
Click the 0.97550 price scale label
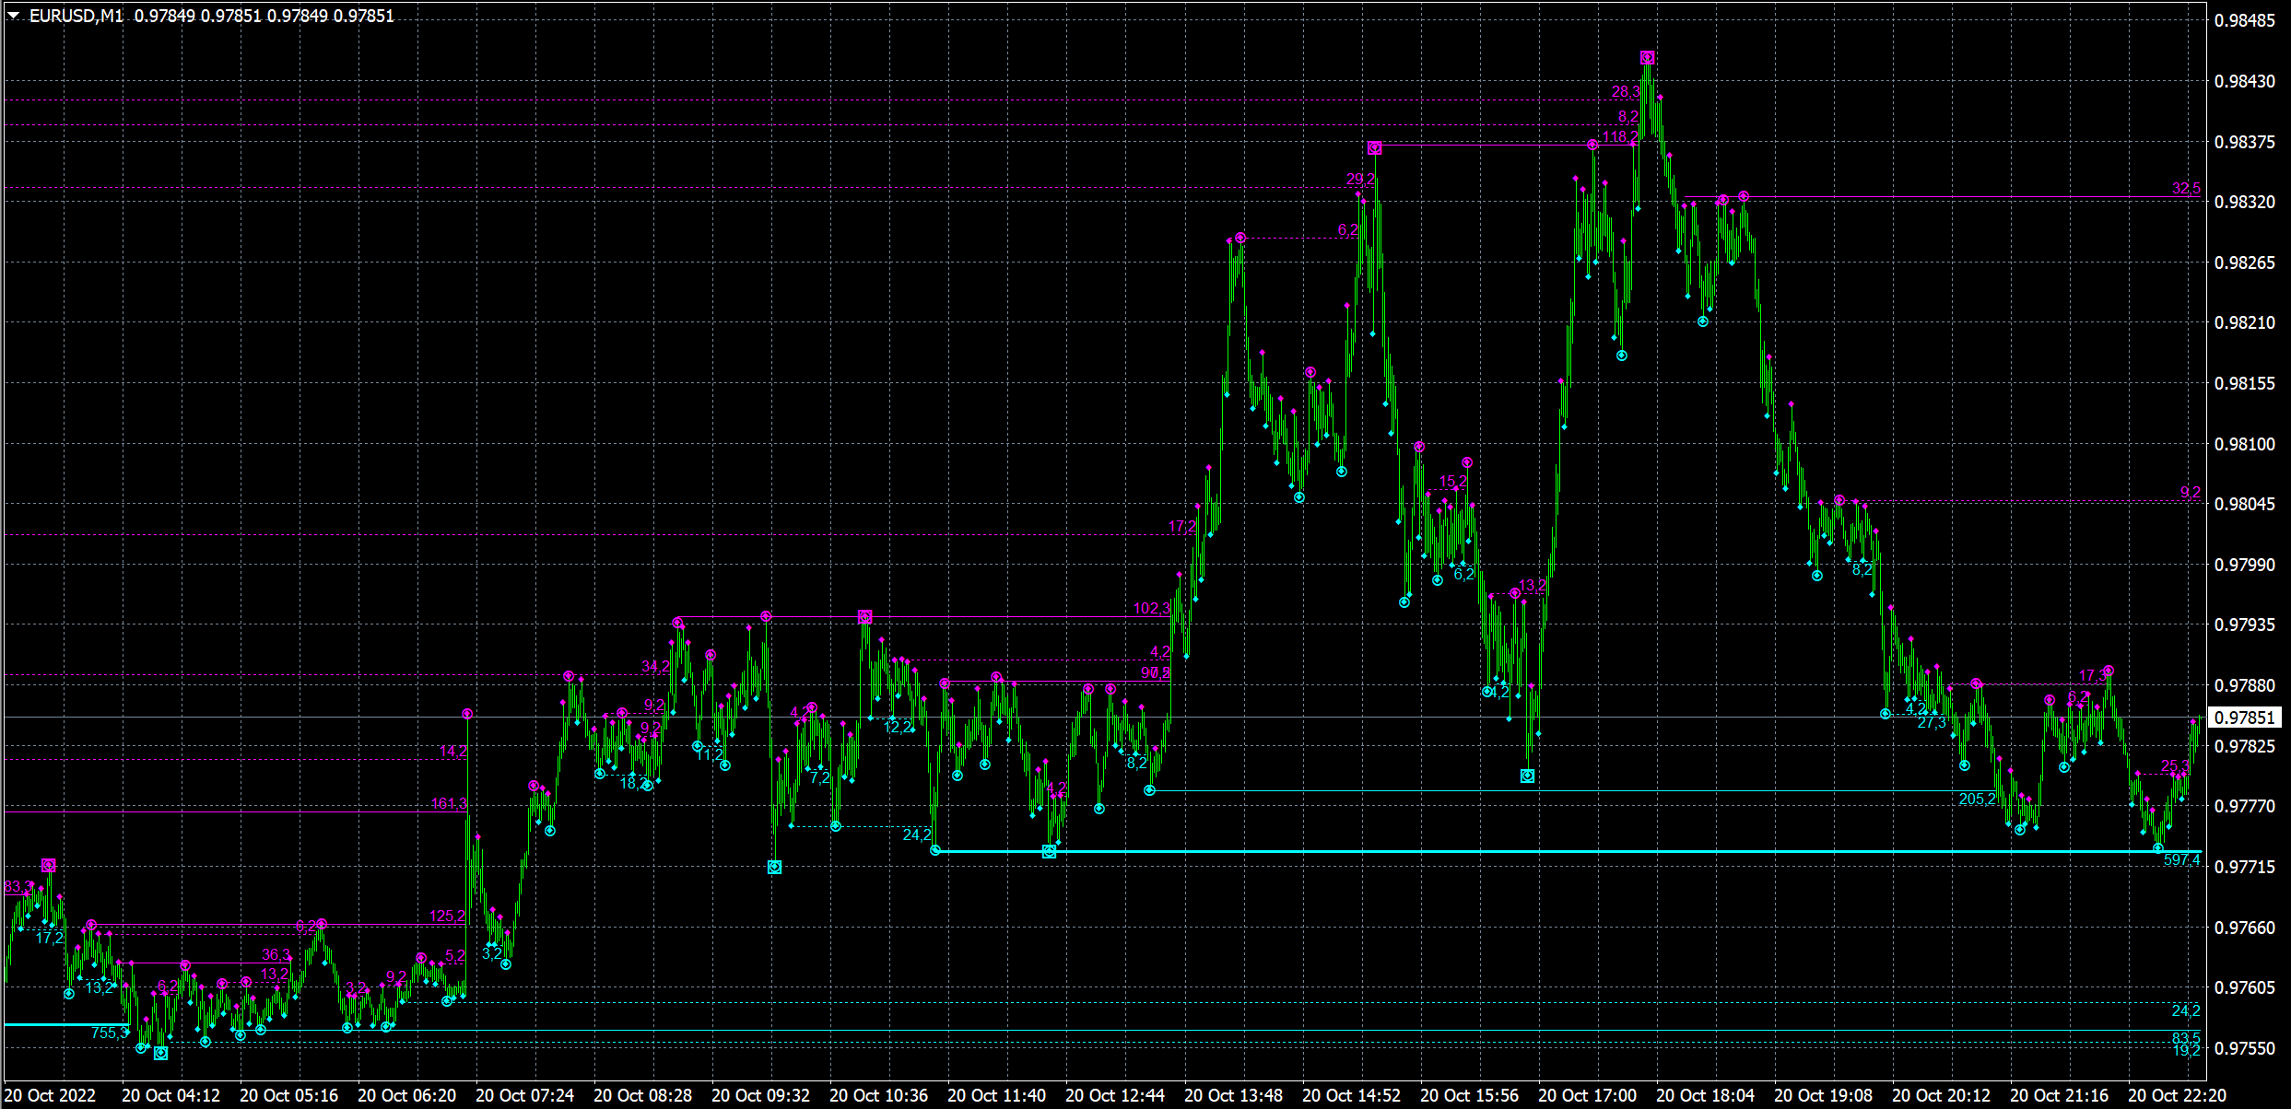coord(2245,1048)
